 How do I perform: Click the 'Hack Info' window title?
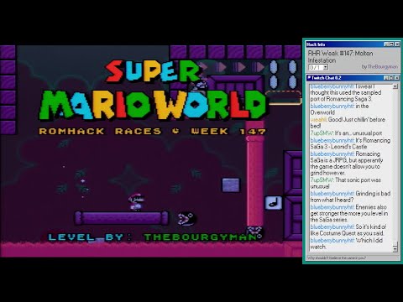(x=316, y=44)
